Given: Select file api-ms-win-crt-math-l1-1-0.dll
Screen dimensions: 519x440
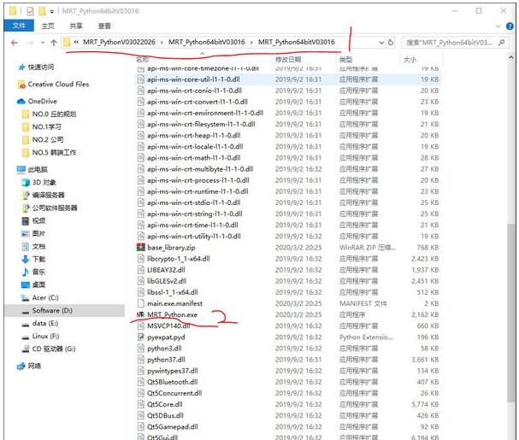Looking at the screenshot, I should 193,158.
